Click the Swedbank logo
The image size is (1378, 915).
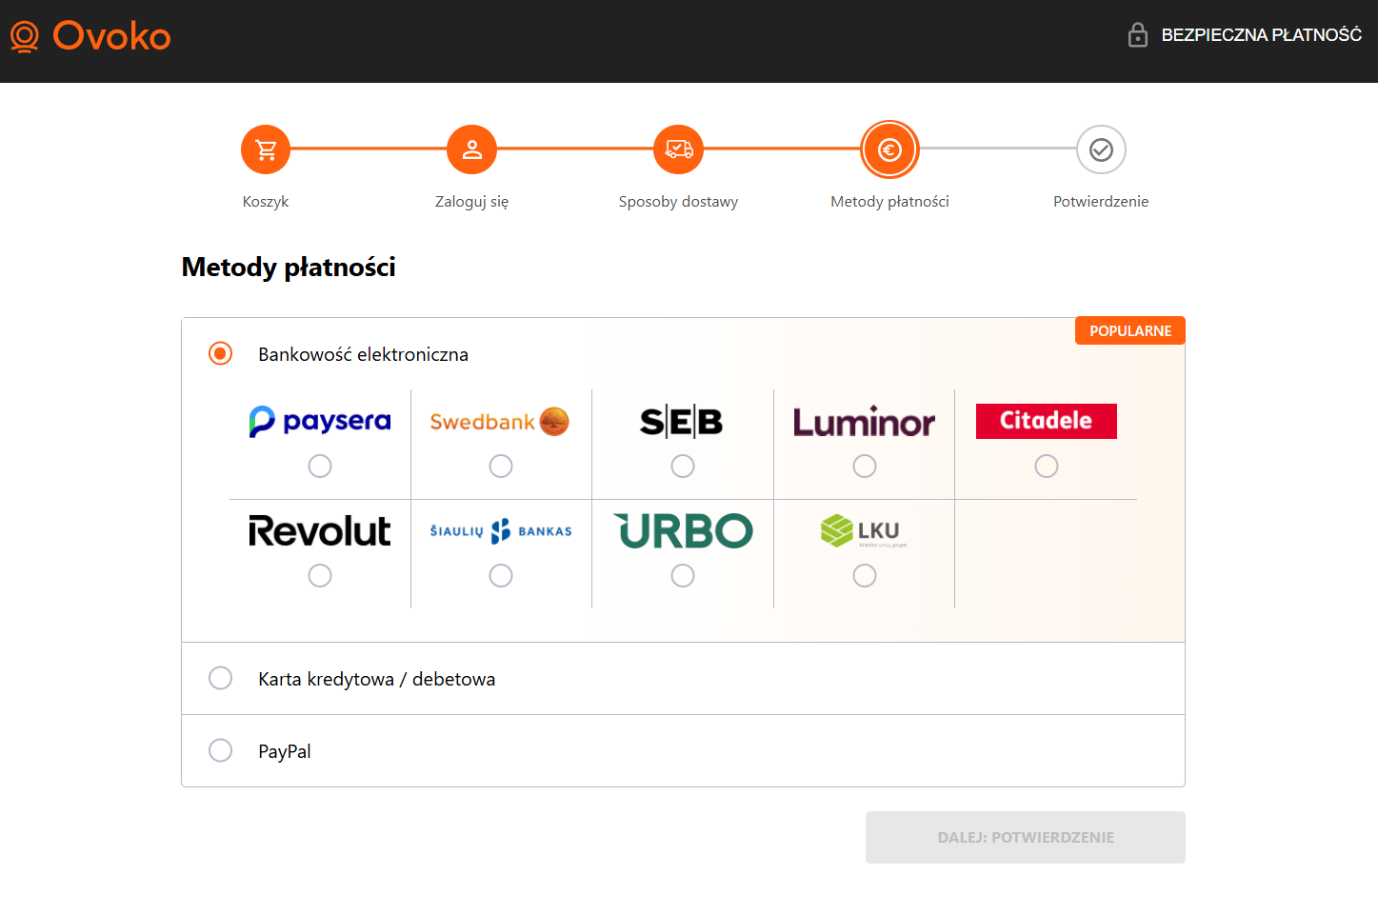point(500,421)
